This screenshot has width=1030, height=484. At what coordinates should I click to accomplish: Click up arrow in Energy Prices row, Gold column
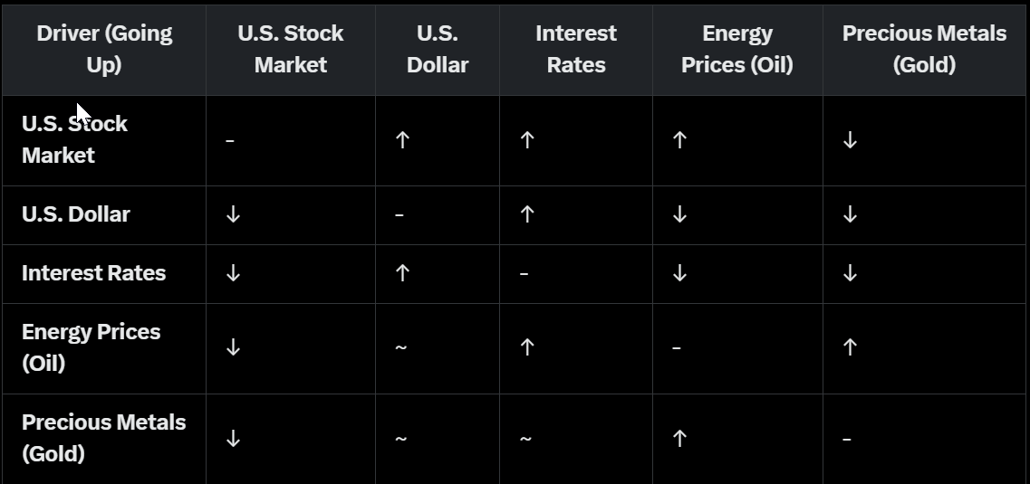(850, 347)
